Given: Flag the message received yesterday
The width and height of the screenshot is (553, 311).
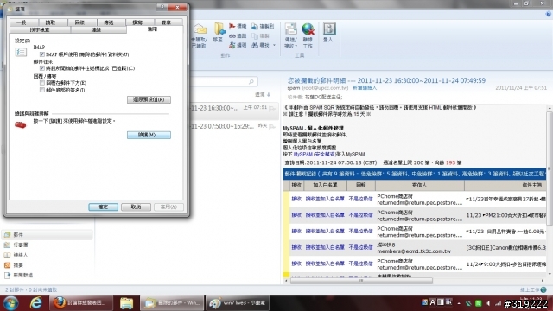Looking at the screenshot, I should 272,127.
